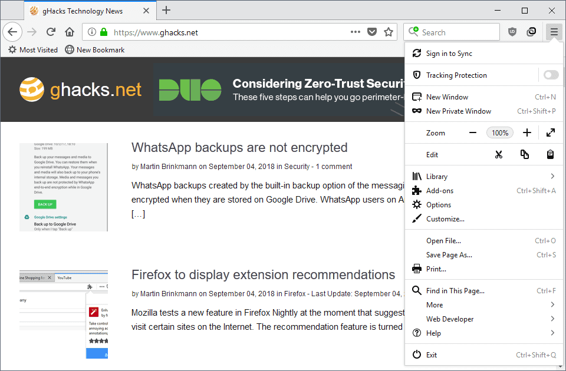
Task: Click Sign in to Sync
Action: tap(453, 53)
